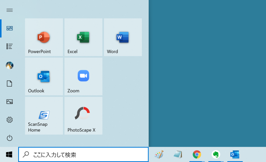Launch Excel from the Start tiles
Image resolution: width=266 pixels, height=162 pixels.
(83, 37)
